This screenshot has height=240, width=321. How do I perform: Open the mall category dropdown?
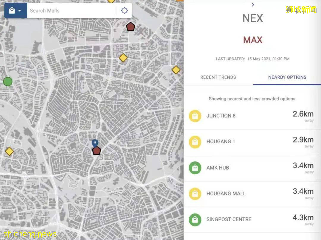click(x=15, y=11)
